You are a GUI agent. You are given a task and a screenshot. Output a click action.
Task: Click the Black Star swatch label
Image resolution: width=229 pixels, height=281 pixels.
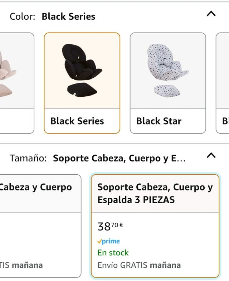point(159,121)
